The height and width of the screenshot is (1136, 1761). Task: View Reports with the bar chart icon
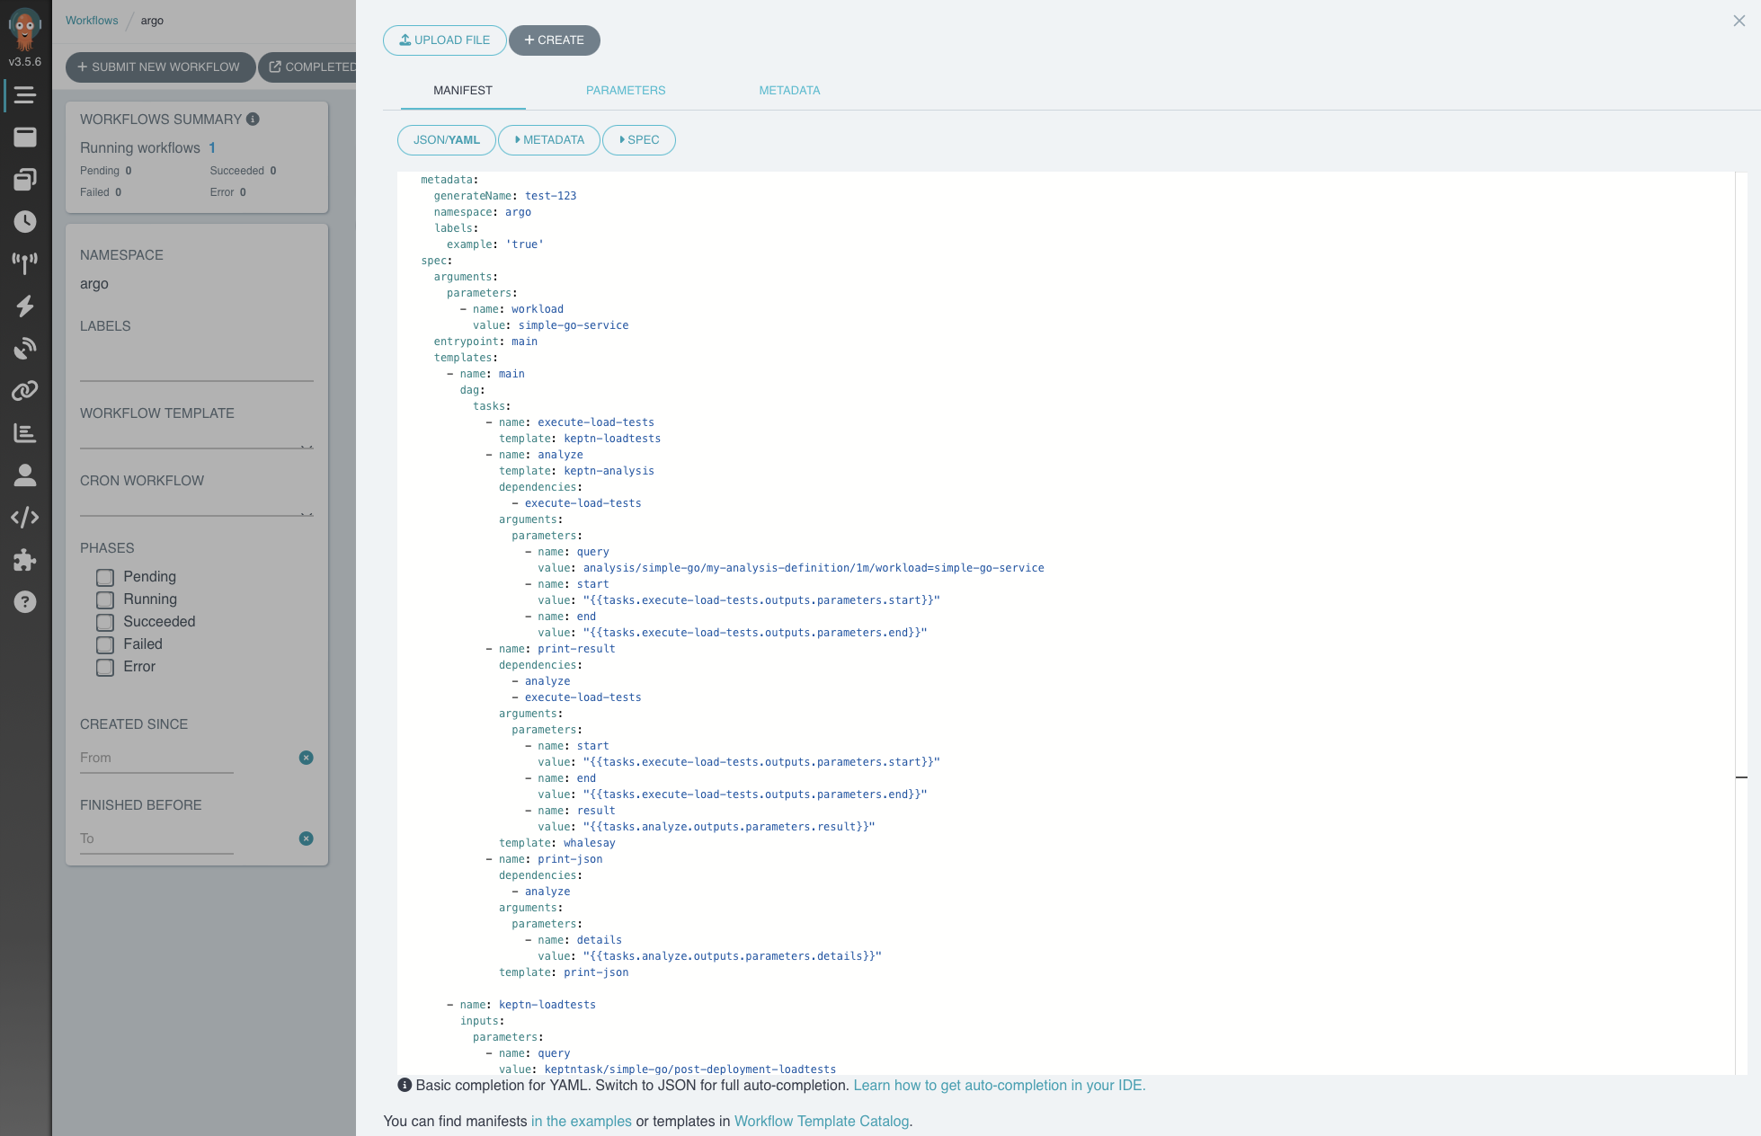(25, 432)
